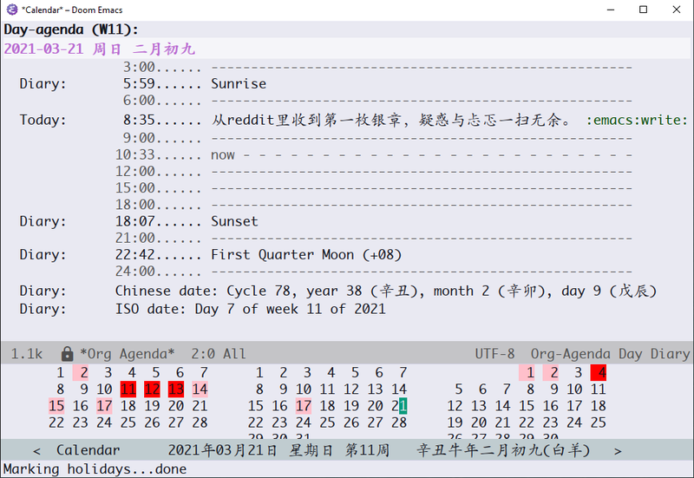Screen dimensions: 694x478
Task: Select red holiday 11 in left calendar
Action: pos(128,390)
